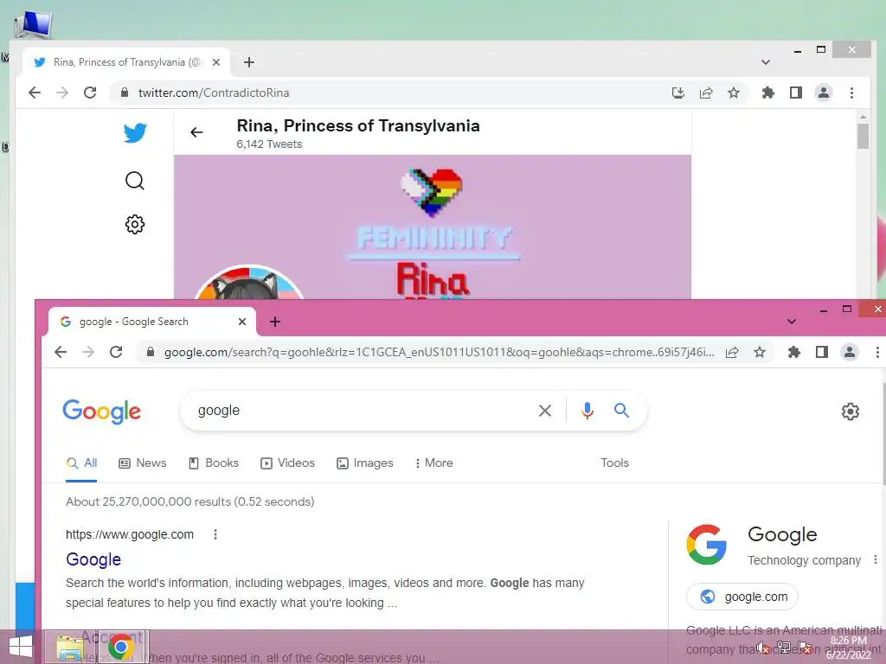The width and height of the screenshot is (886, 664).
Task: Open Google quick settings gear
Action: pos(850,411)
